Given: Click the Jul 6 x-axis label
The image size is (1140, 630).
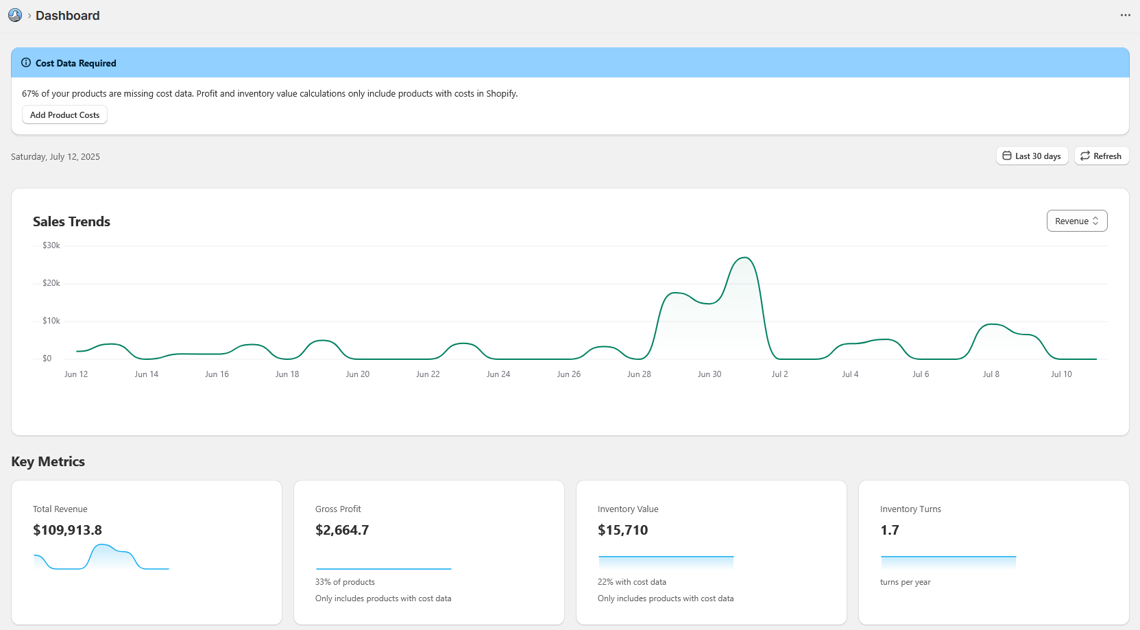Looking at the screenshot, I should click(921, 374).
